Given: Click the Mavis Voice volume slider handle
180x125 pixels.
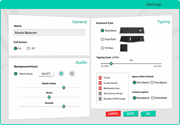Looking at the screenshot, I should click(x=64, y=88).
